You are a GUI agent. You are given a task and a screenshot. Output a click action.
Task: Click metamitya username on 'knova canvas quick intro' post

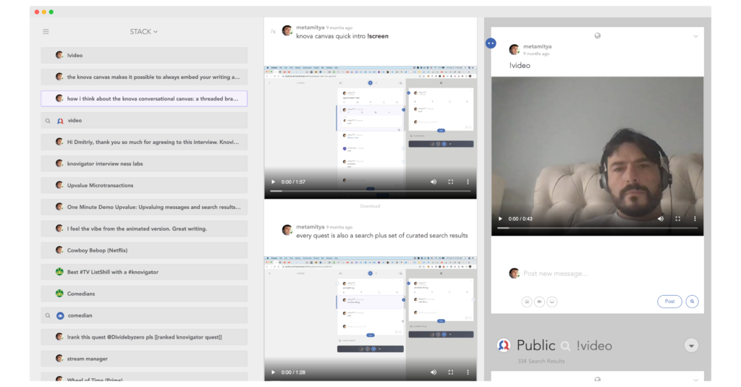tap(310, 27)
